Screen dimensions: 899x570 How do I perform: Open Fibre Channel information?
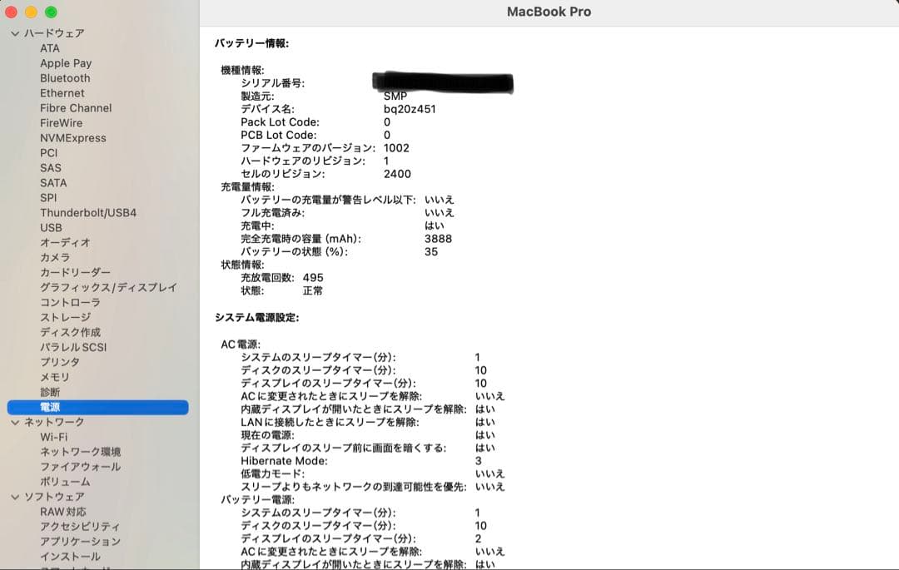click(75, 107)
